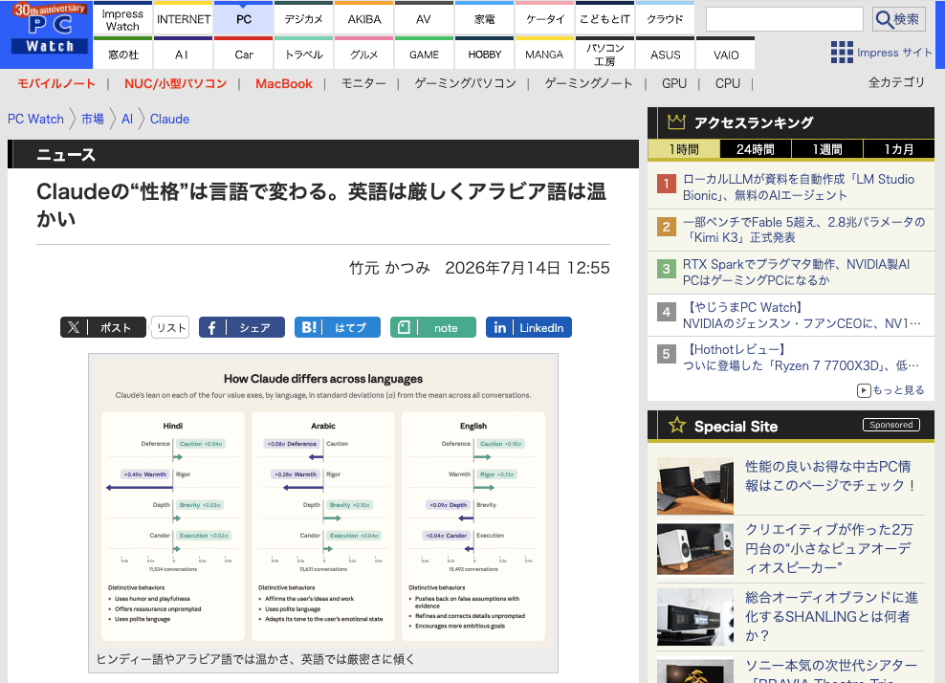Expand the 全カテゴリ list
The height and width of the screenshot is (683, 945).
(x=896, y=82)
